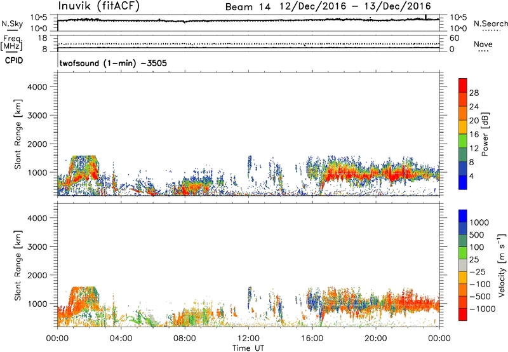Click the strong red echo band near 18:00 in power panel
The image size is (508, 352).
pyautogui.click(x=345, y=175)
